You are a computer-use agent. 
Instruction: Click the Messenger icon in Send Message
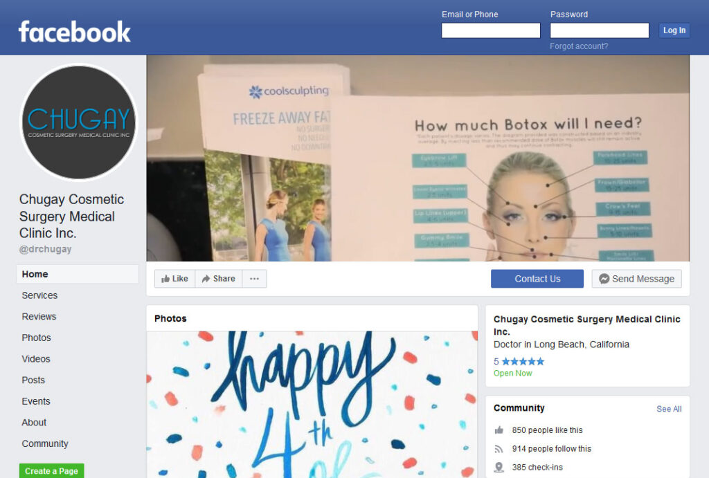tap(604, 279)
